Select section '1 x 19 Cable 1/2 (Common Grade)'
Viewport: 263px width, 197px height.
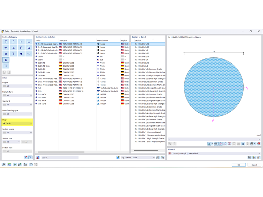148,69
